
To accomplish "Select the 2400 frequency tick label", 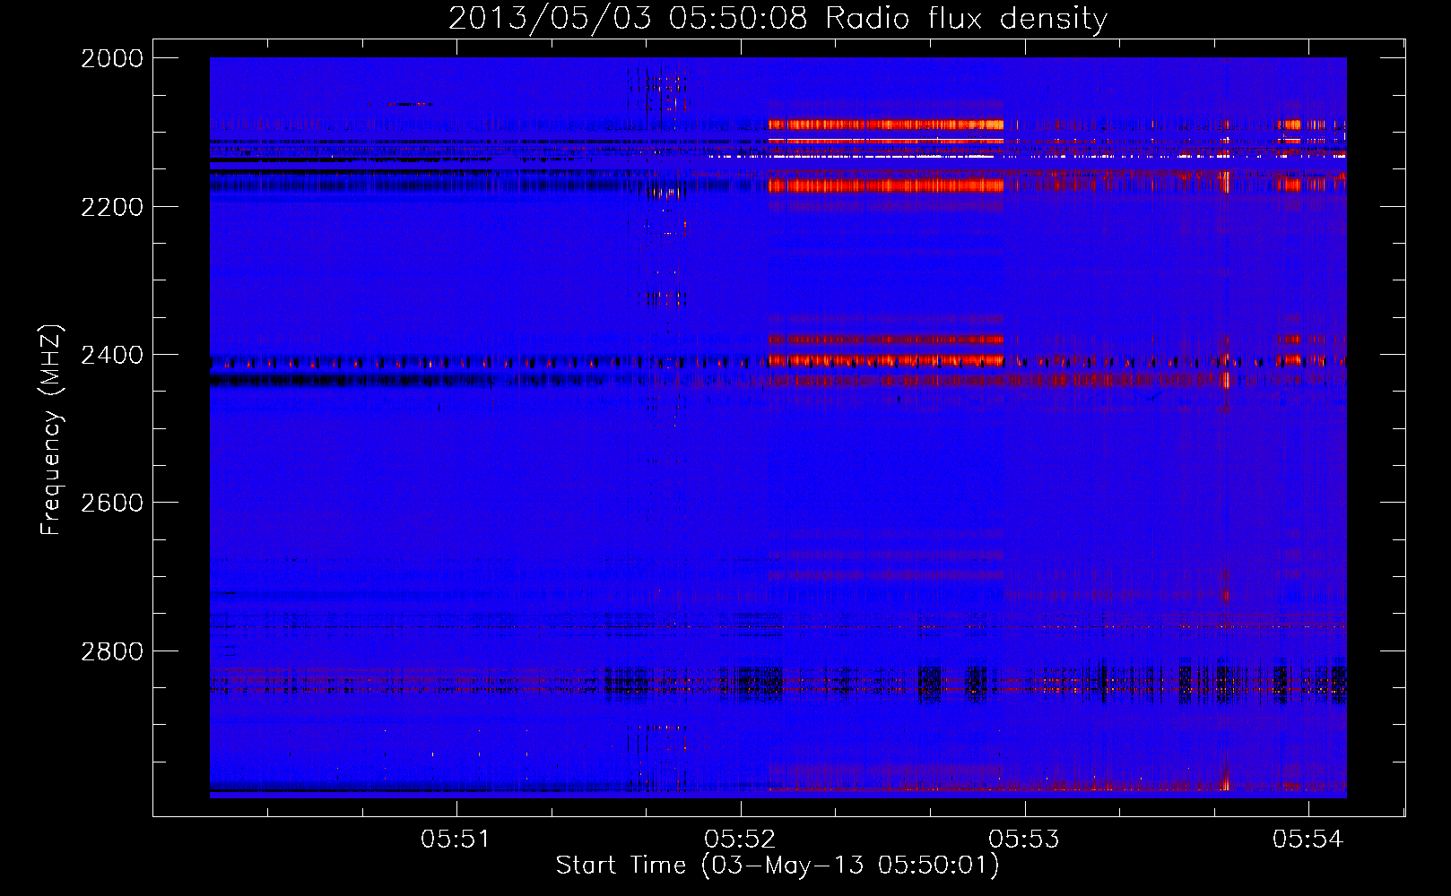I will pos(112,355).
